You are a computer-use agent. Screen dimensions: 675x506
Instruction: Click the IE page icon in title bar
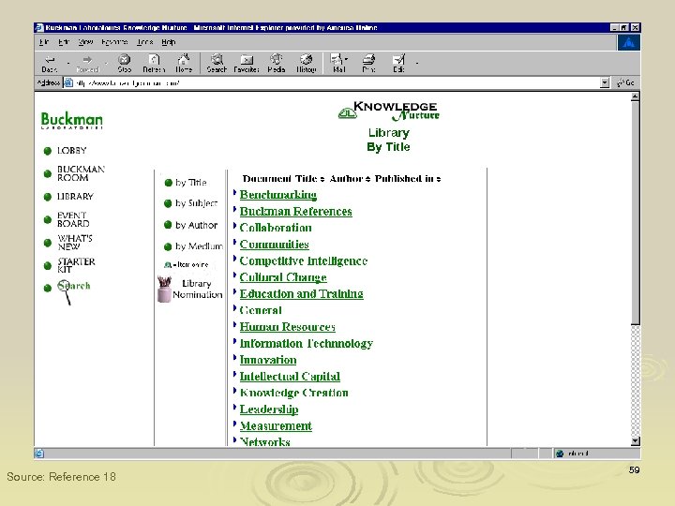[39, 27]
